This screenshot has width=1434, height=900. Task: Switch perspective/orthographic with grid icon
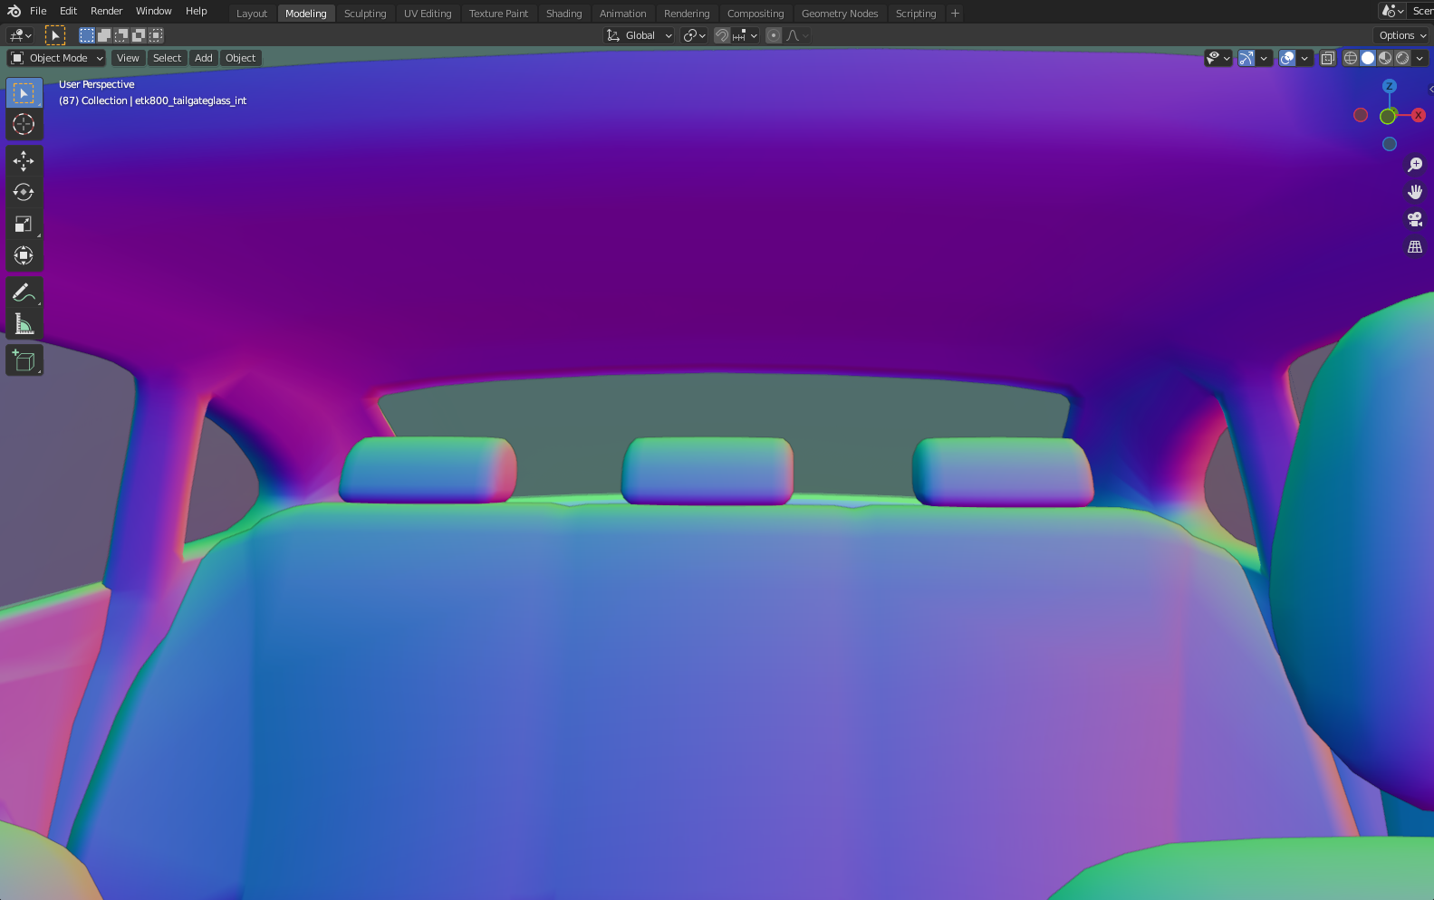pyautogui.click(x=1415, y=246)
